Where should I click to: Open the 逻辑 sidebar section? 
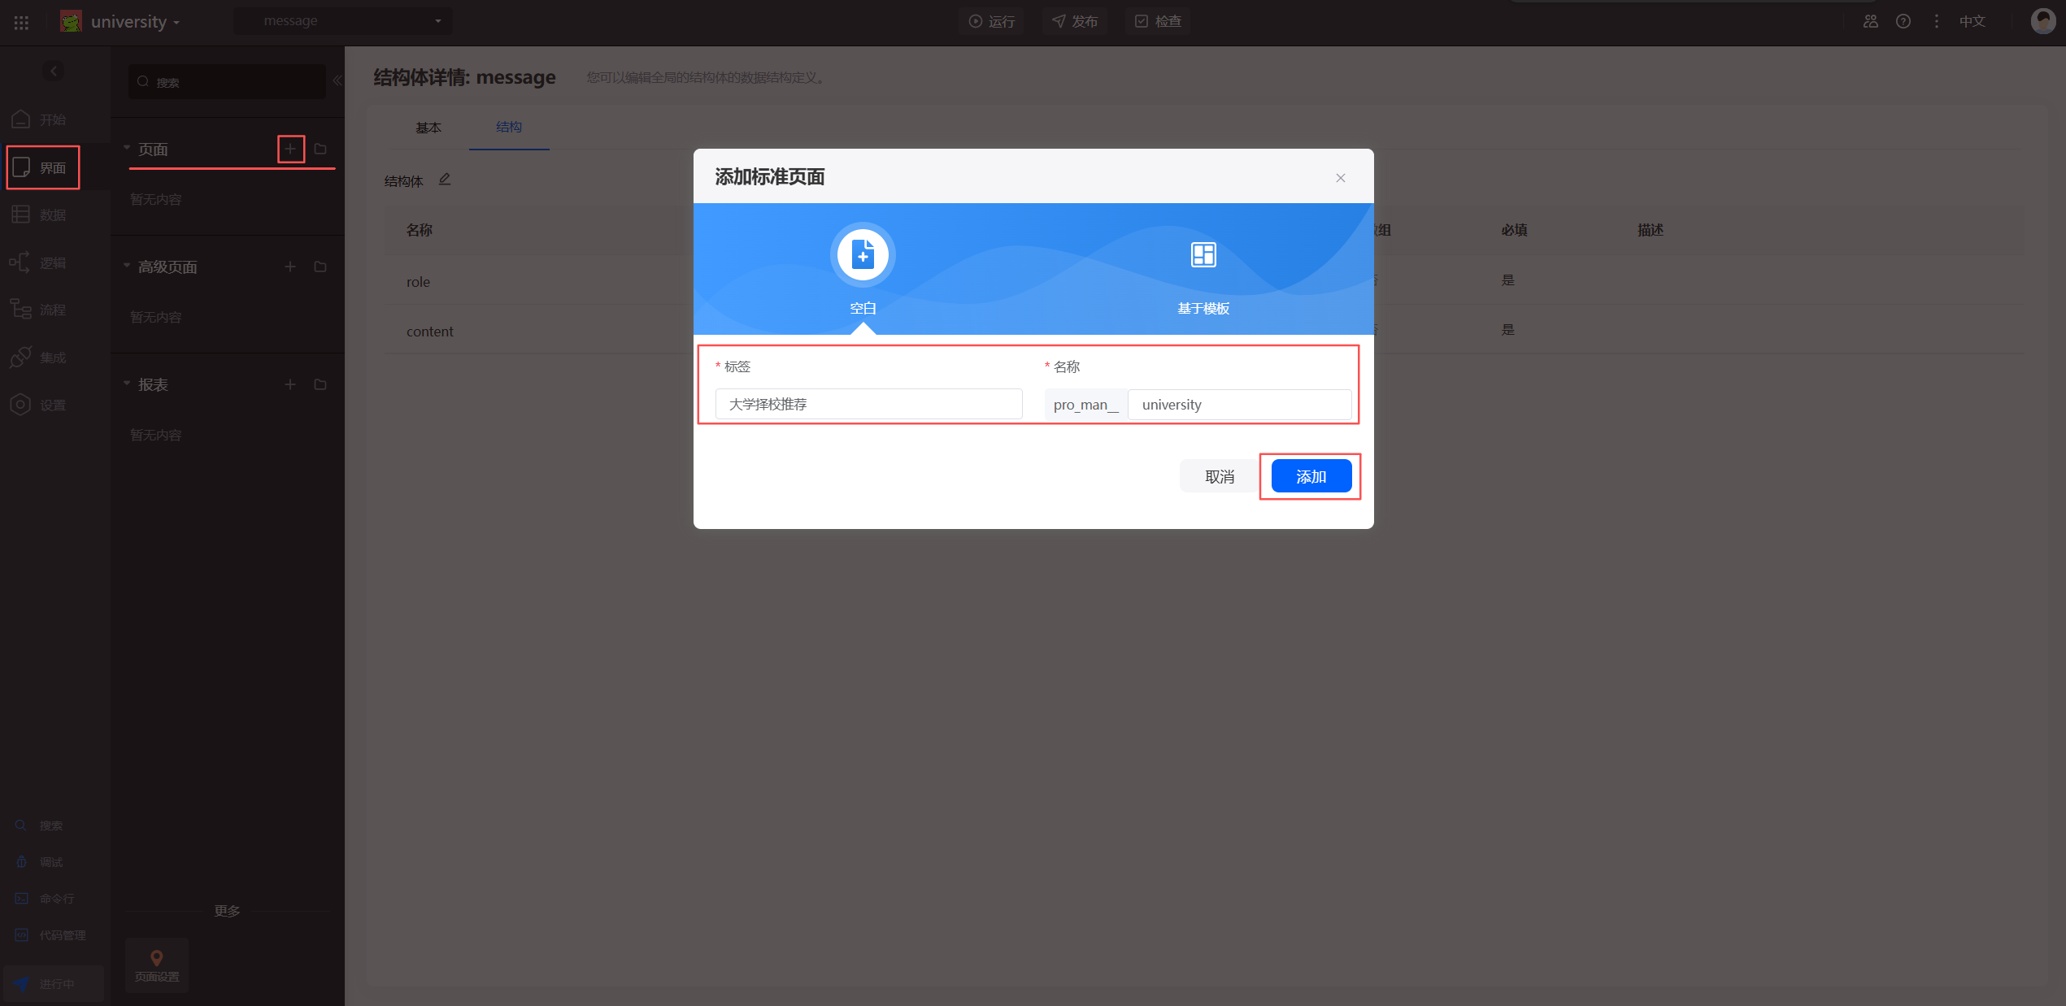coord(41,262)
